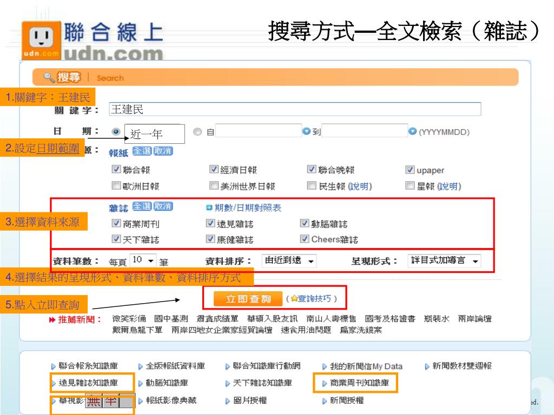554x415 pixels.
Task: Check the 星報 checkbox
Action: coord(410,185)
